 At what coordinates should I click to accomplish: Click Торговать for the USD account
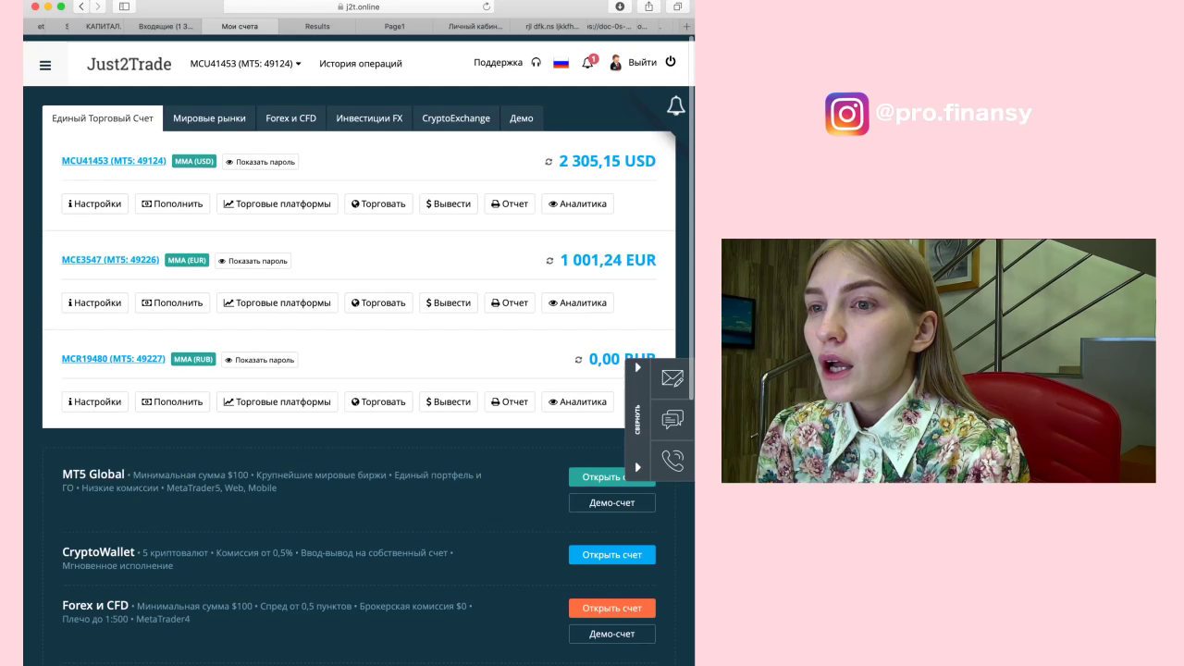pos(379,203)
